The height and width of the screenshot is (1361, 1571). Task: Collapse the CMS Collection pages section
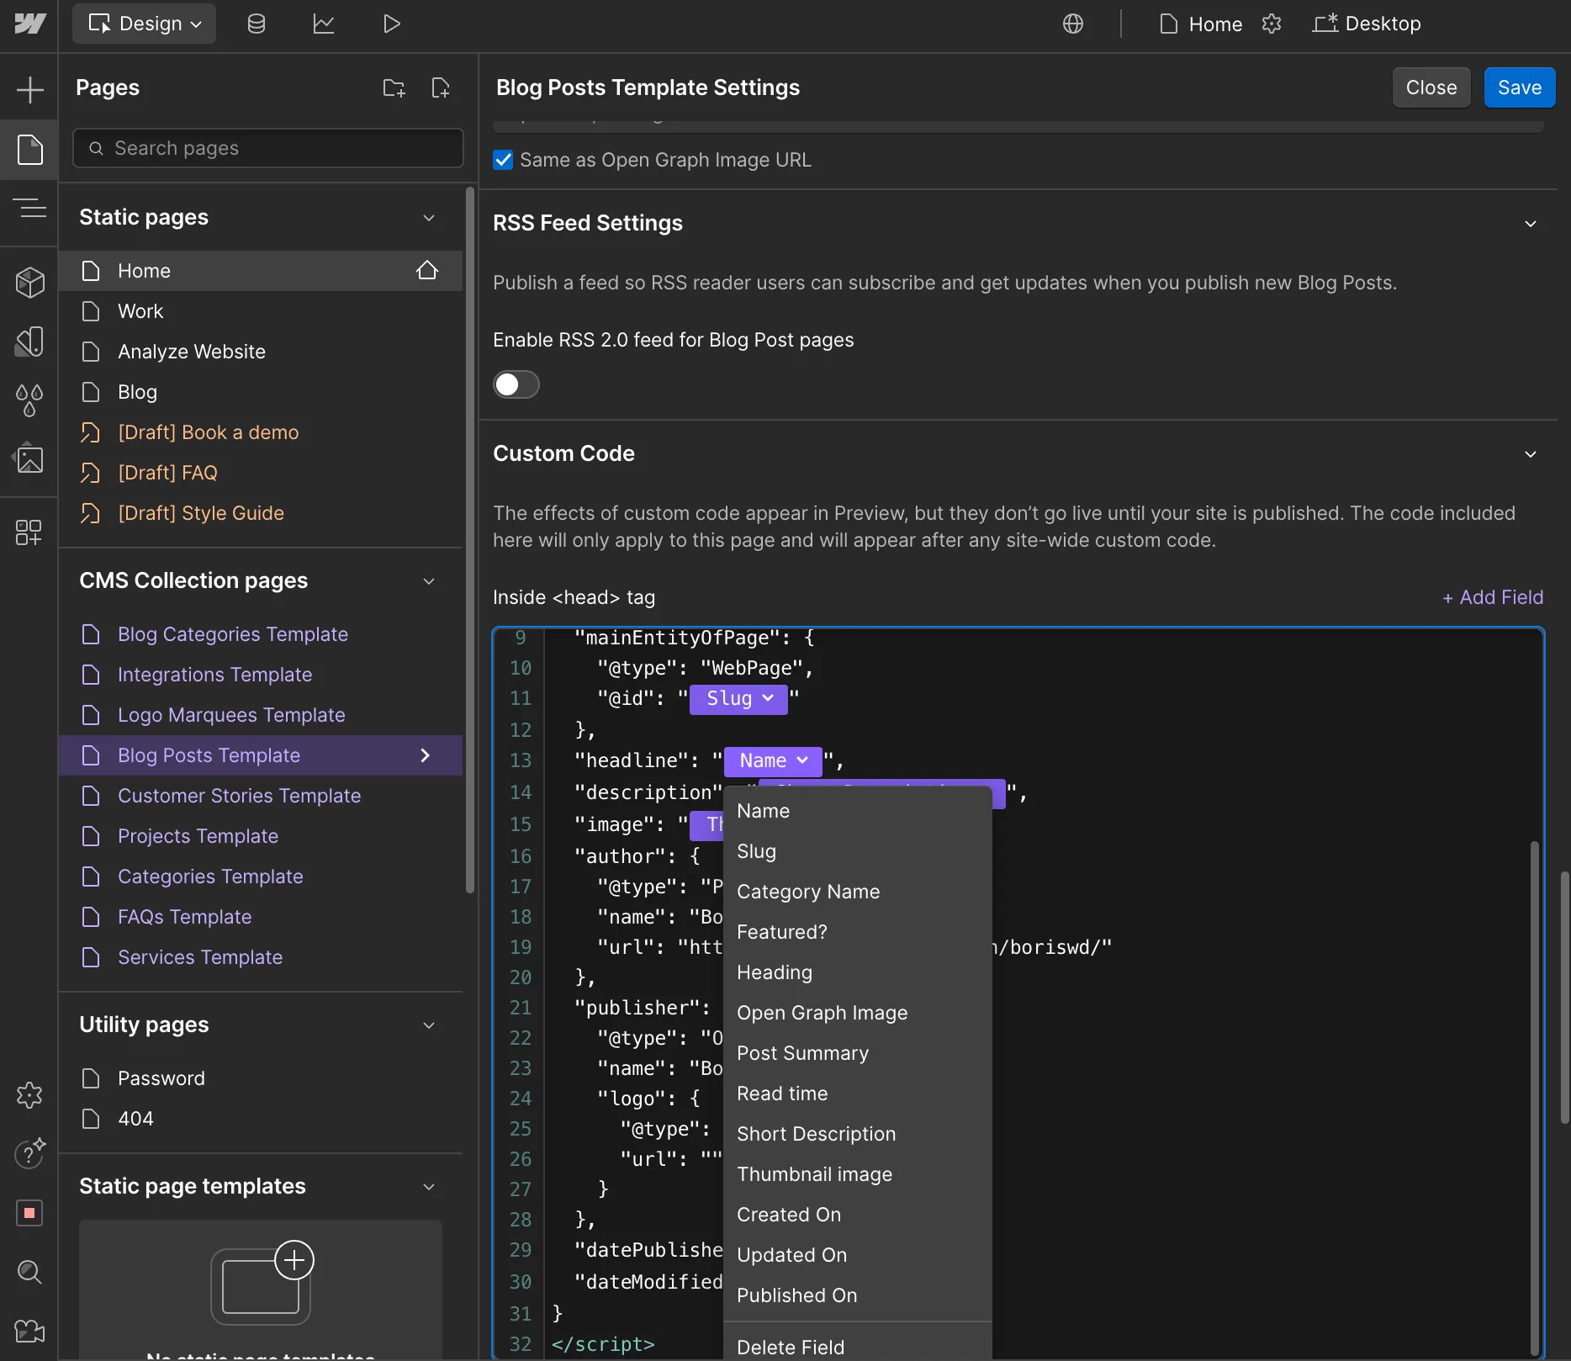[429, 581]
